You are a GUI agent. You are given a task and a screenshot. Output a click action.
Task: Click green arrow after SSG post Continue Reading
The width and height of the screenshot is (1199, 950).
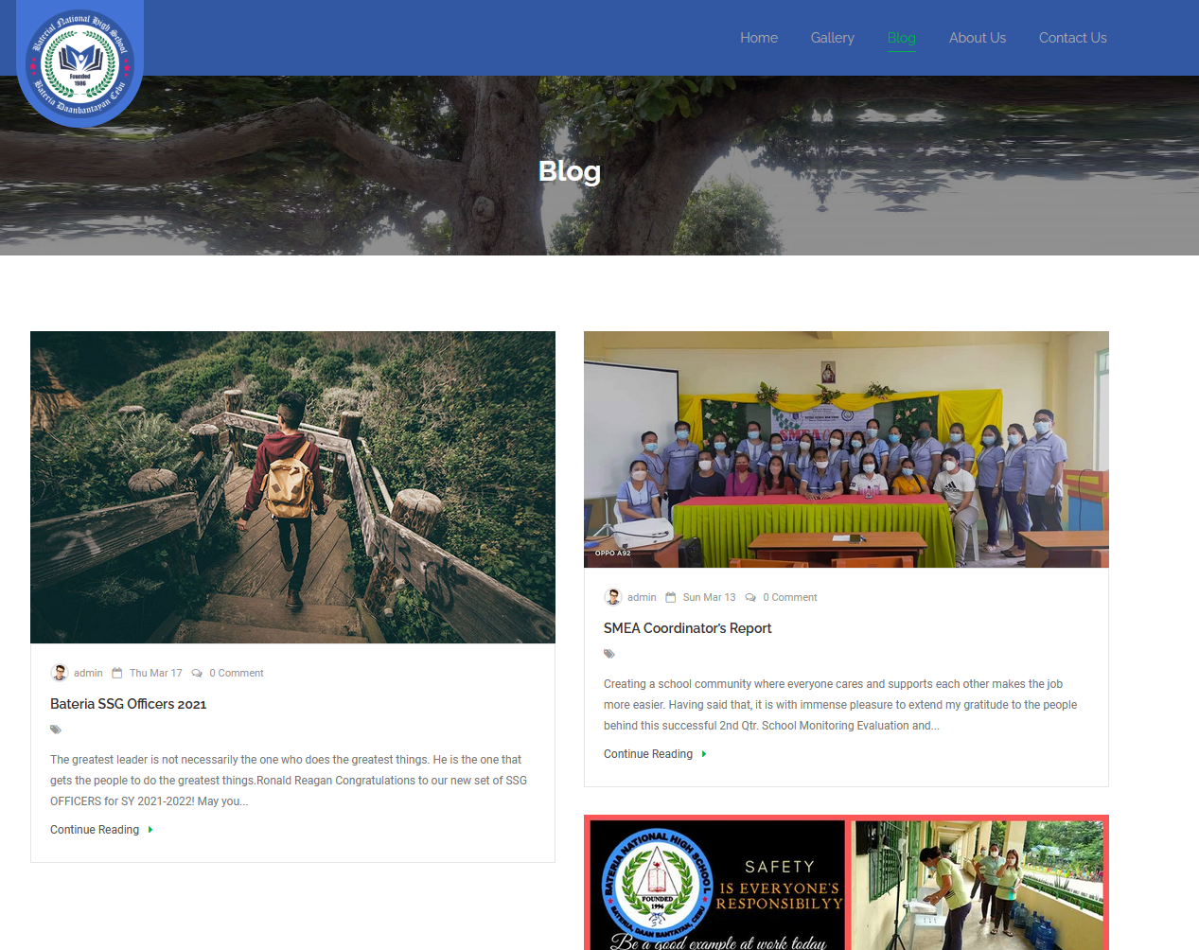[x=150, y=830]
